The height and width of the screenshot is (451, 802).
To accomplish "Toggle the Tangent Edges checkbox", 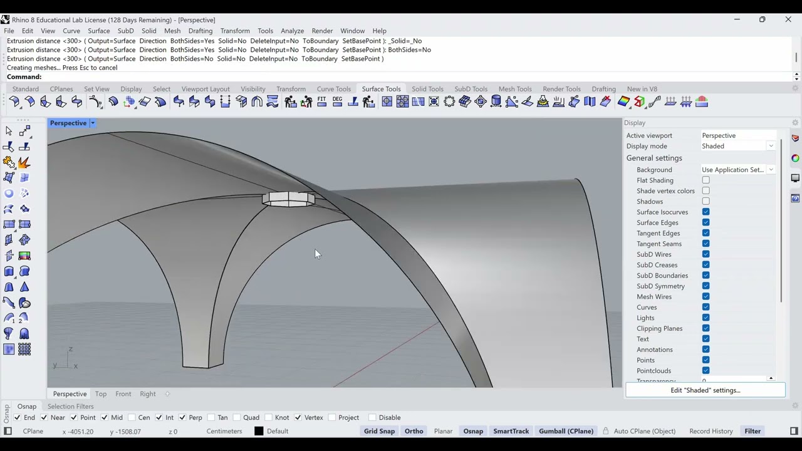I will pos(706,233).
